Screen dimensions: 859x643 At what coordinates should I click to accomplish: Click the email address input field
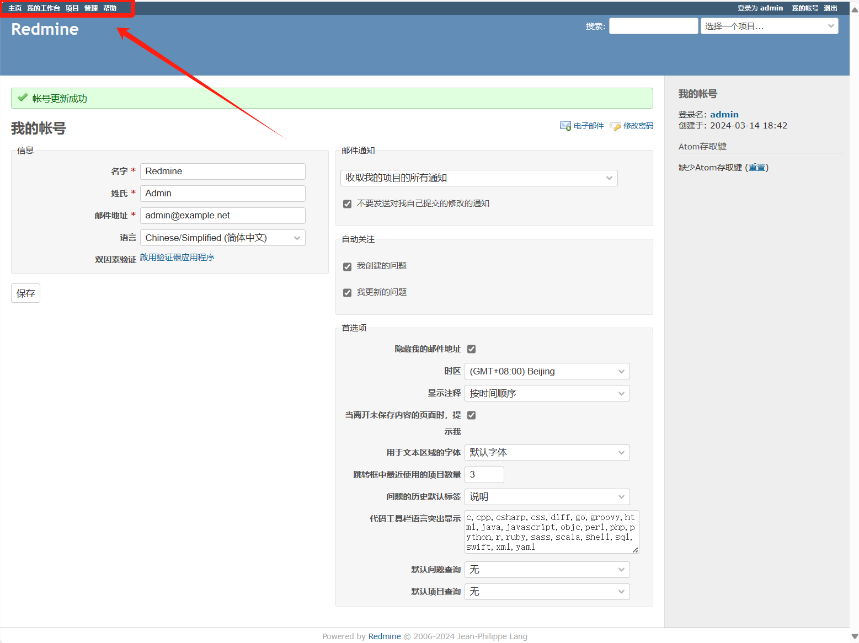(x=222, y=216)
